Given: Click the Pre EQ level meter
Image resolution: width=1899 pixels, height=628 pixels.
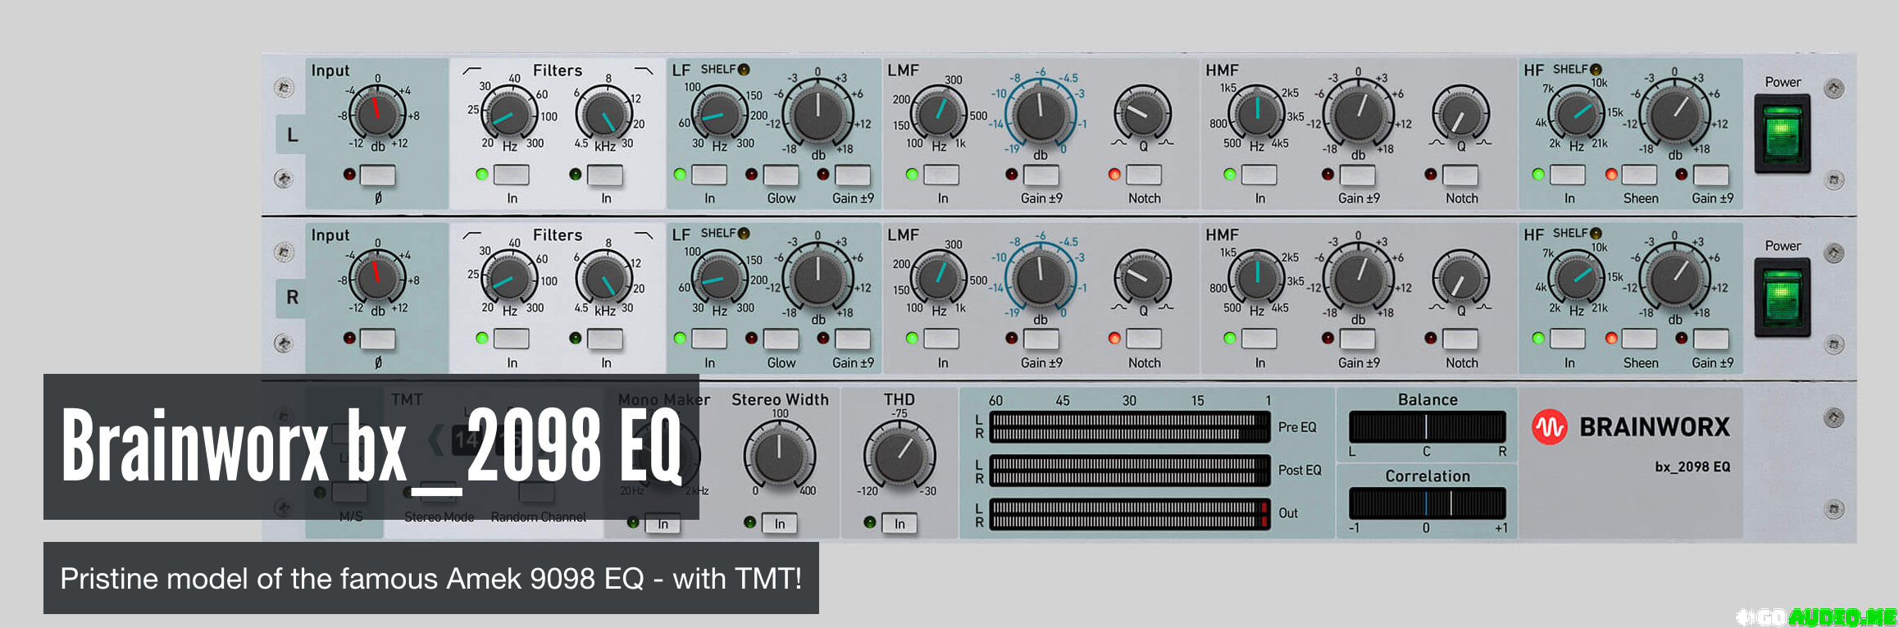Looking at the screenshot, I should (x=1130, y=426).
